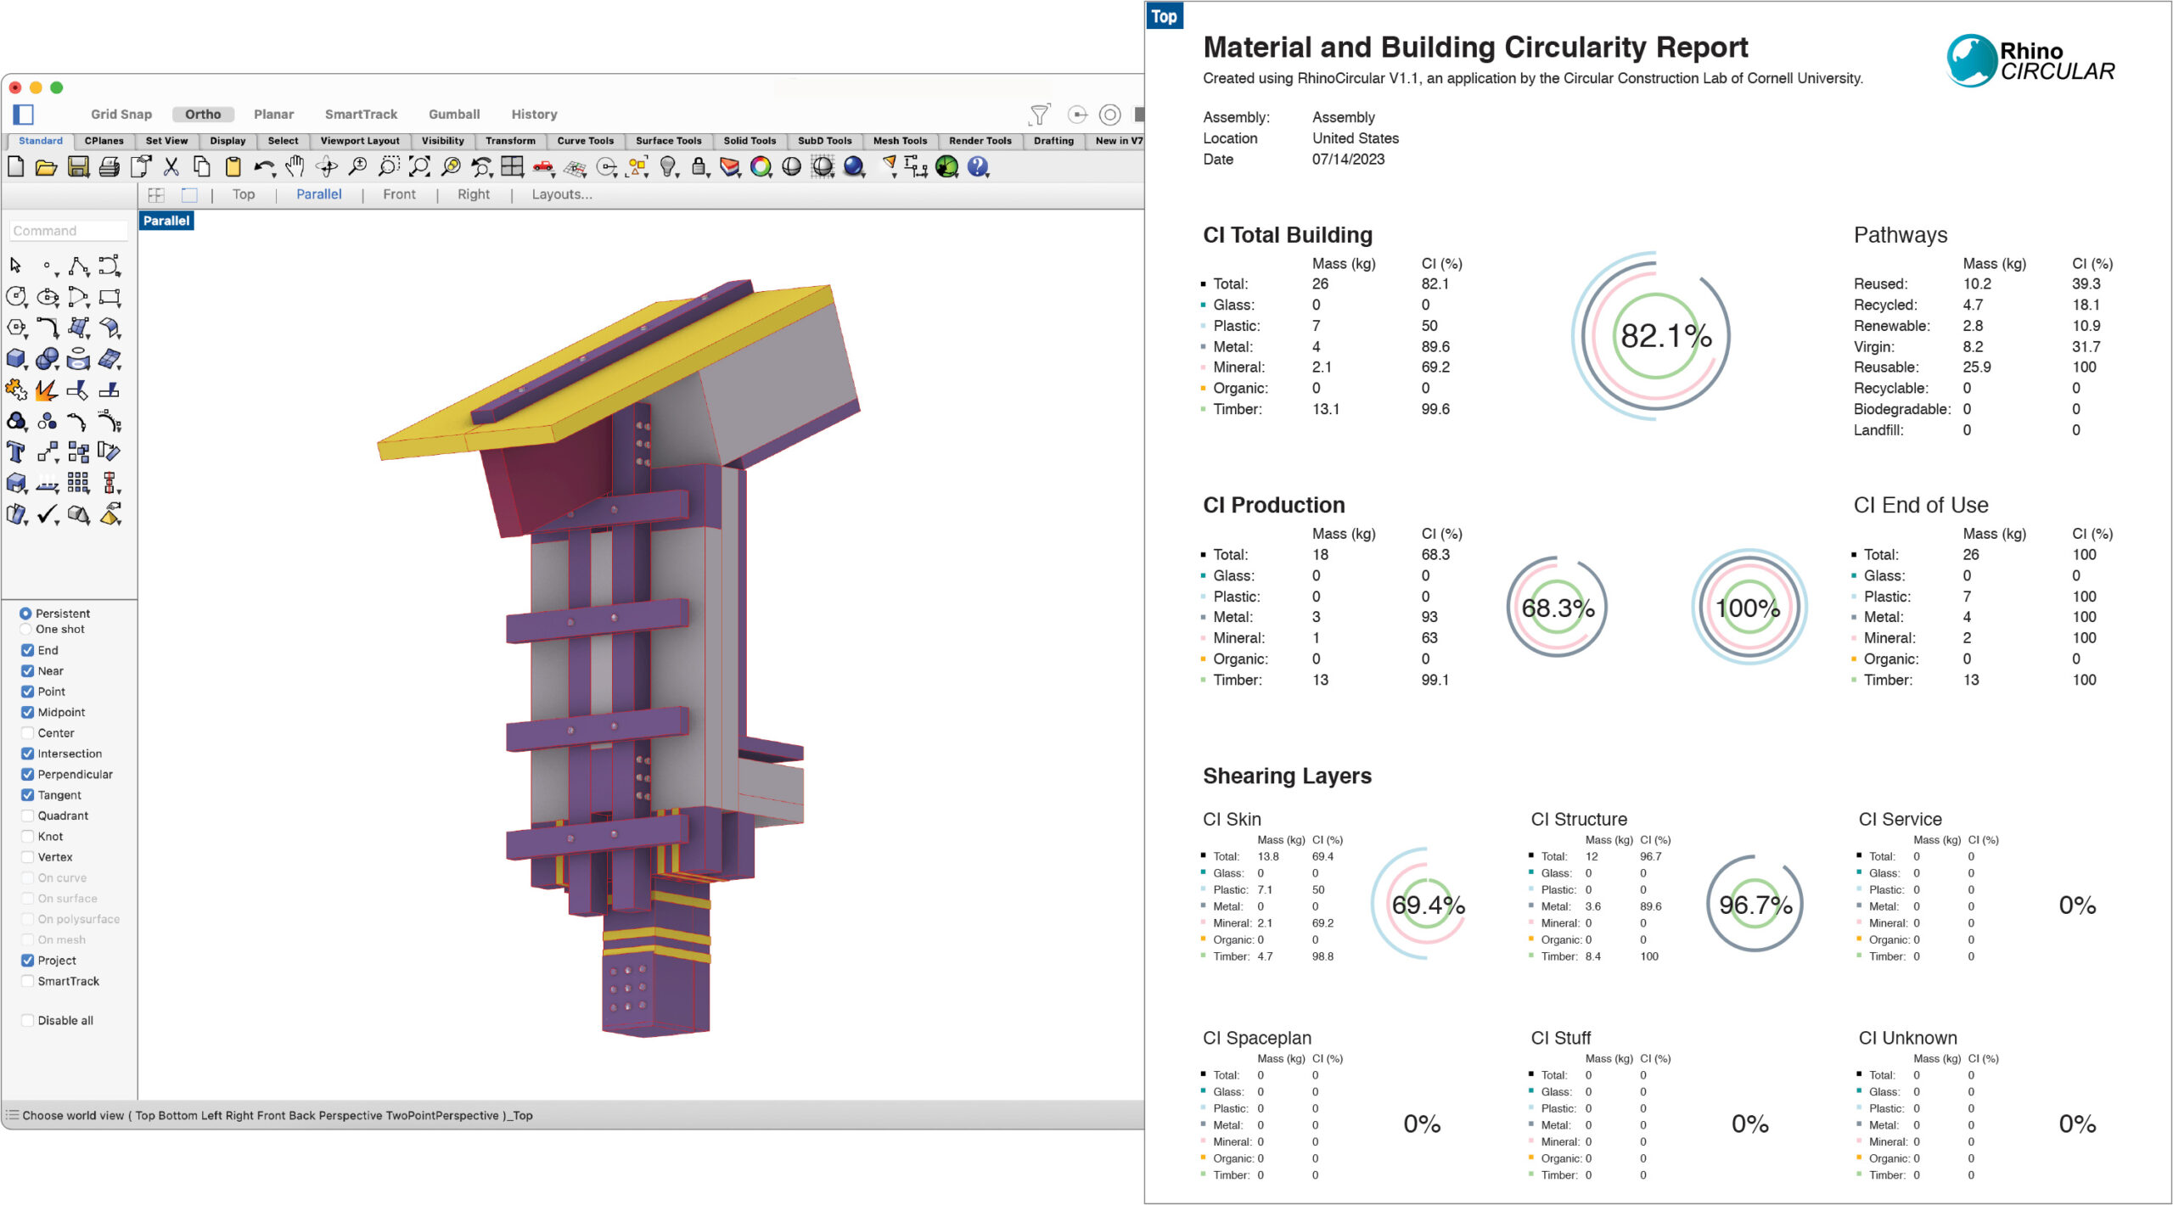Toggle the Ortho modeling aid
The height and width of the screenshot is (1205, 2173).
coord(203,114)
